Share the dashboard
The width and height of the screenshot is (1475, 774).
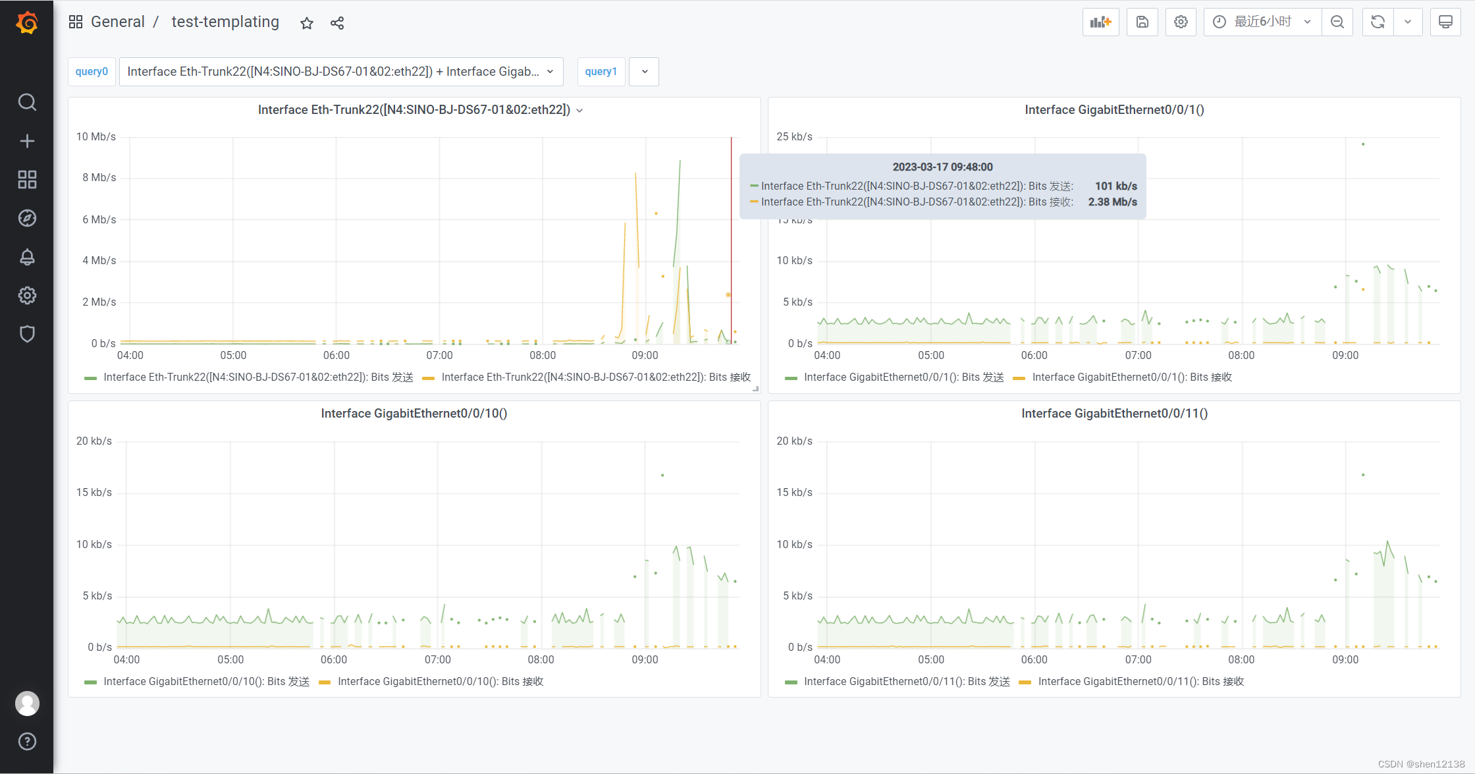click(336, 23)
